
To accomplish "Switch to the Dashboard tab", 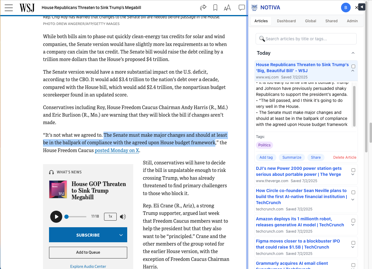I will [x=286, y=21].
